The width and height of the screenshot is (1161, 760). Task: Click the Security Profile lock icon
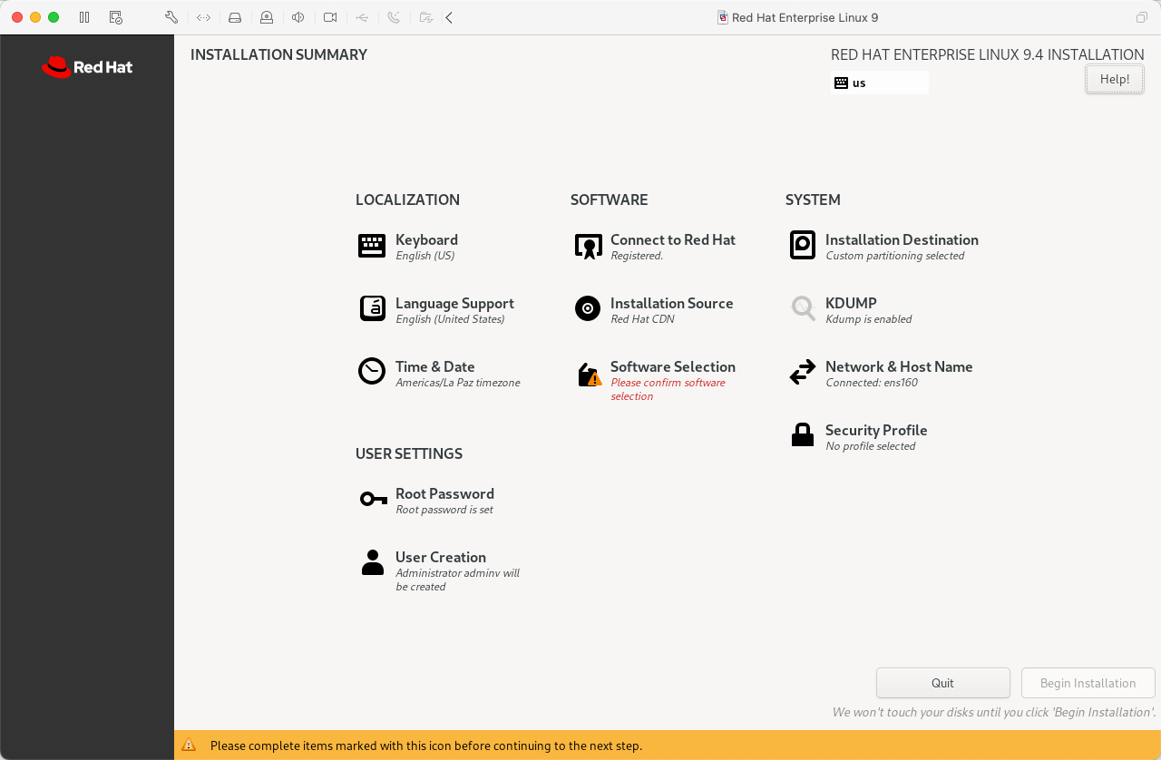click(803, 436)
